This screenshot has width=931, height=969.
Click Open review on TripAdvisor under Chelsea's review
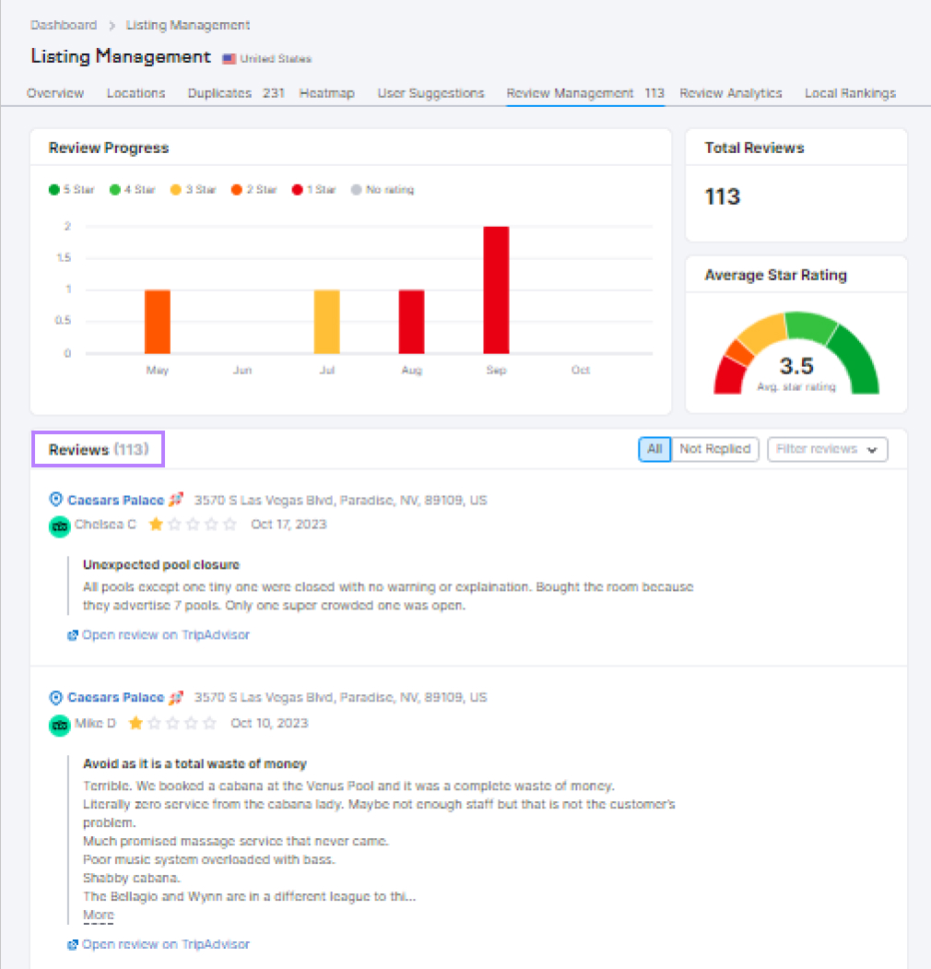(x=164, y=634)
